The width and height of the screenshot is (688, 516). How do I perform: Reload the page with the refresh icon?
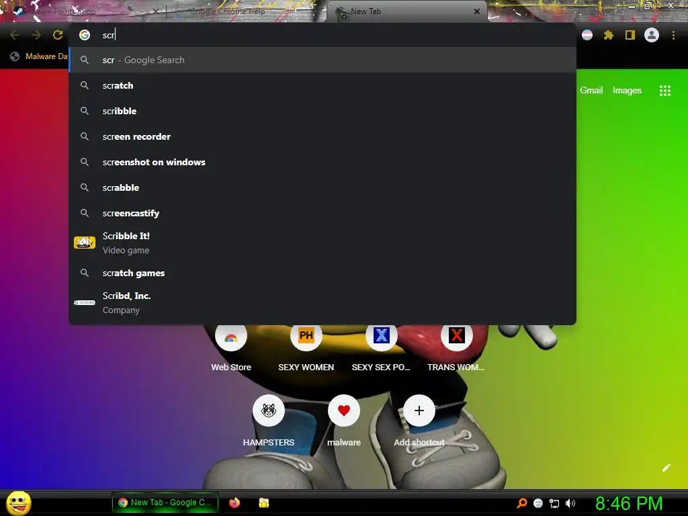pos(58,35)
